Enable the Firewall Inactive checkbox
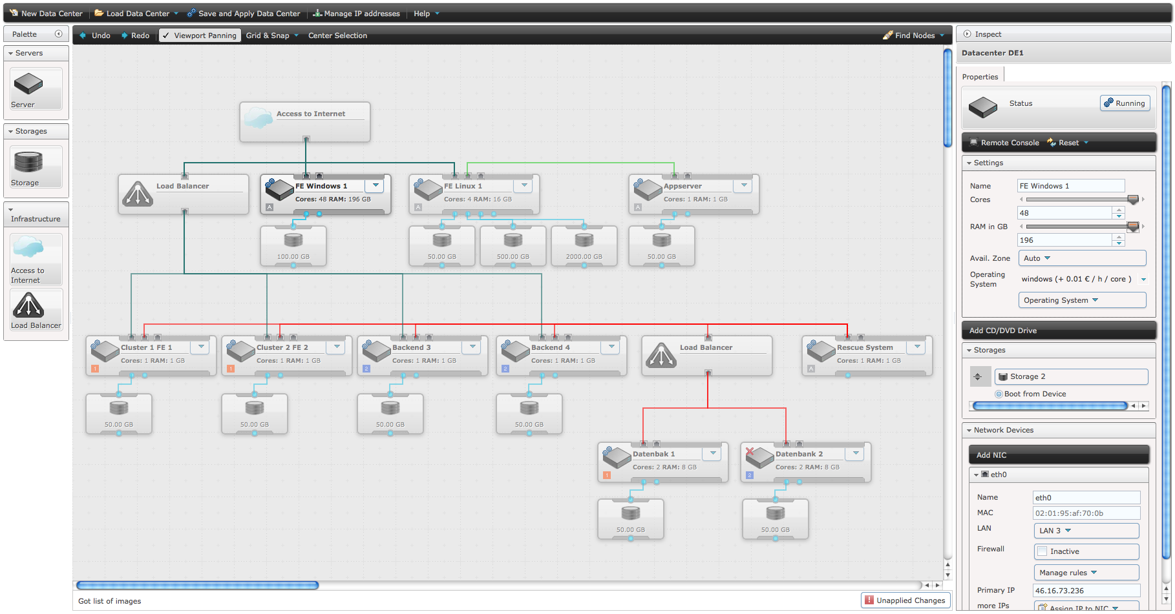The image size is (1175, 614). point(1042,551)
